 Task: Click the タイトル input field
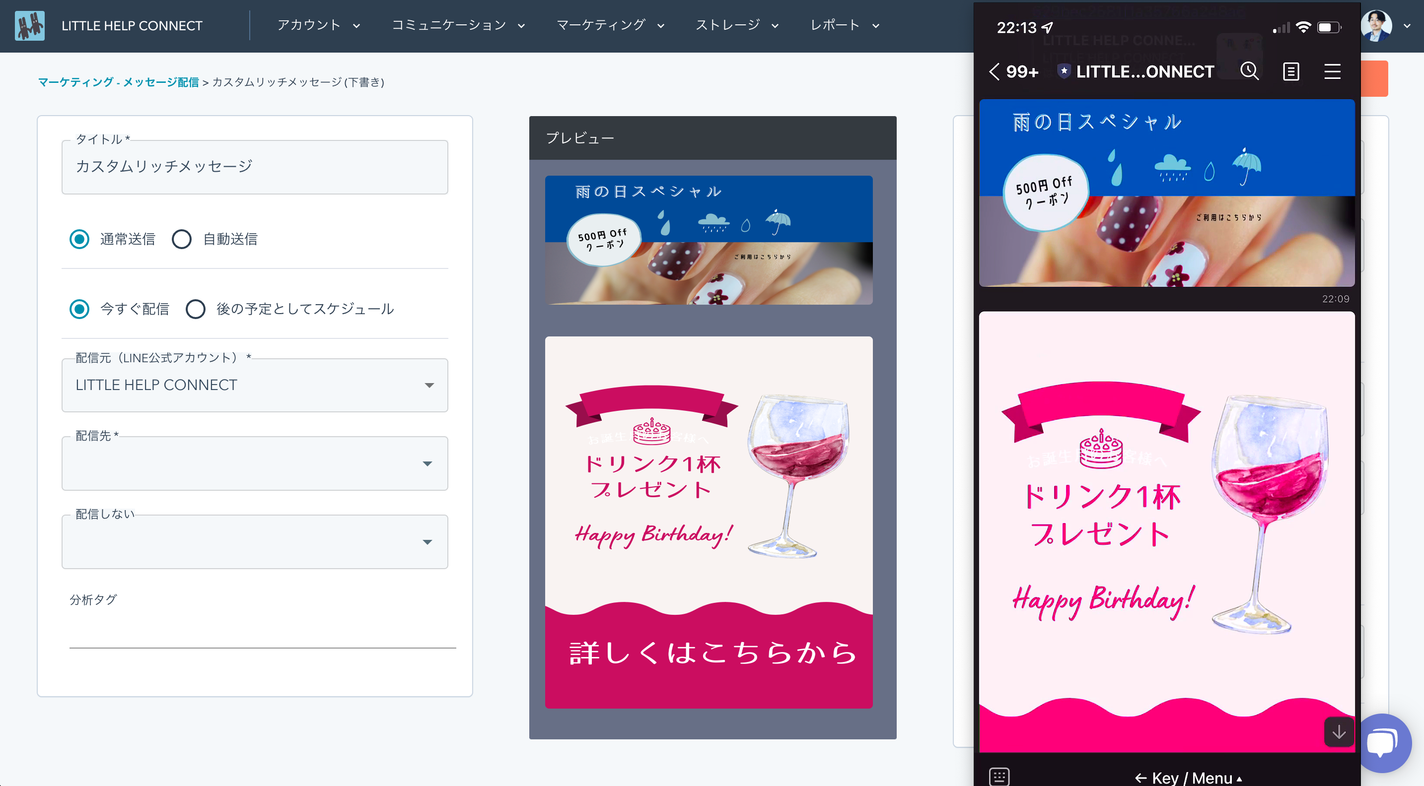255,167
